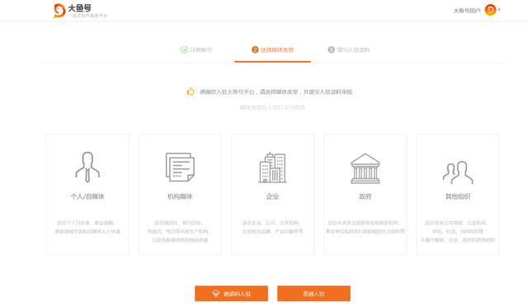Click the description text in 机构媒体 card
This screenshot has height=307, width=528.
[x=180, y=231]
